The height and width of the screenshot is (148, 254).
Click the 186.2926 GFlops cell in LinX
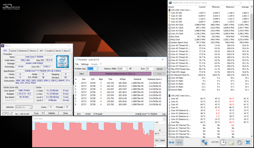[123, 83]
